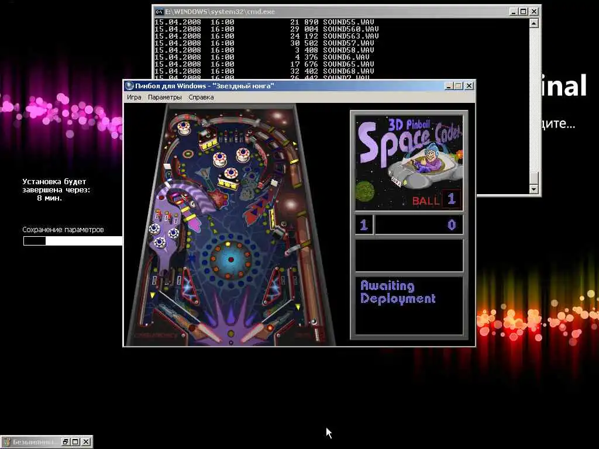Click the SOUND65.WAV line in cmd

click(264, 64)
